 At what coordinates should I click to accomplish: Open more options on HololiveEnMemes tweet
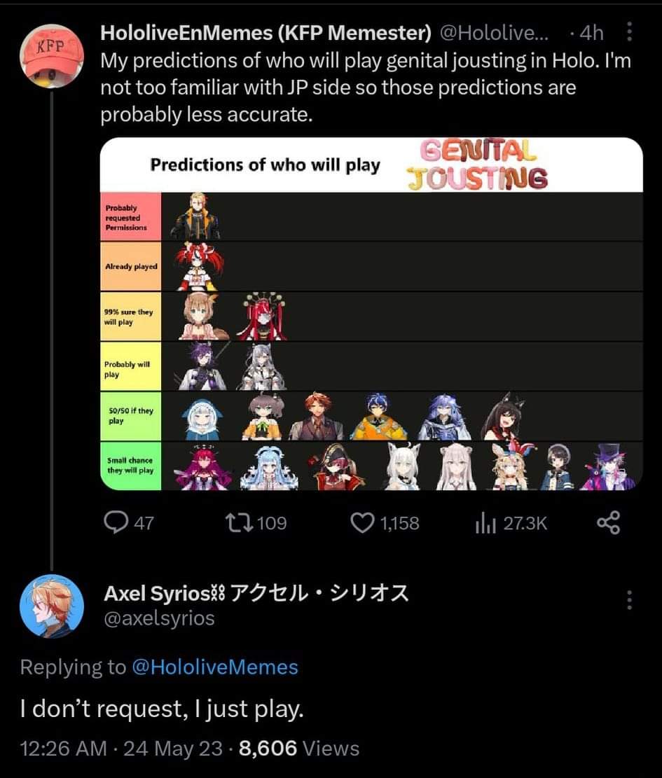[628, 33]
